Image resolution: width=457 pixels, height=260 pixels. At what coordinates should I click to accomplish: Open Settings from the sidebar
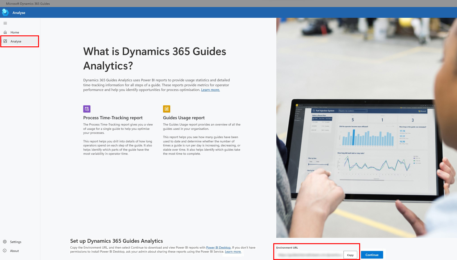pyautogui.click(x=16, y=242)
